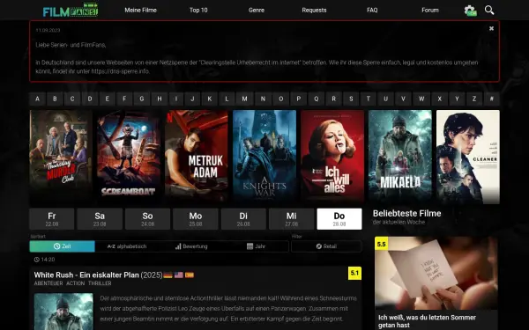Filter movies by letter A
The image size is (529, 330).
[37, 99]
